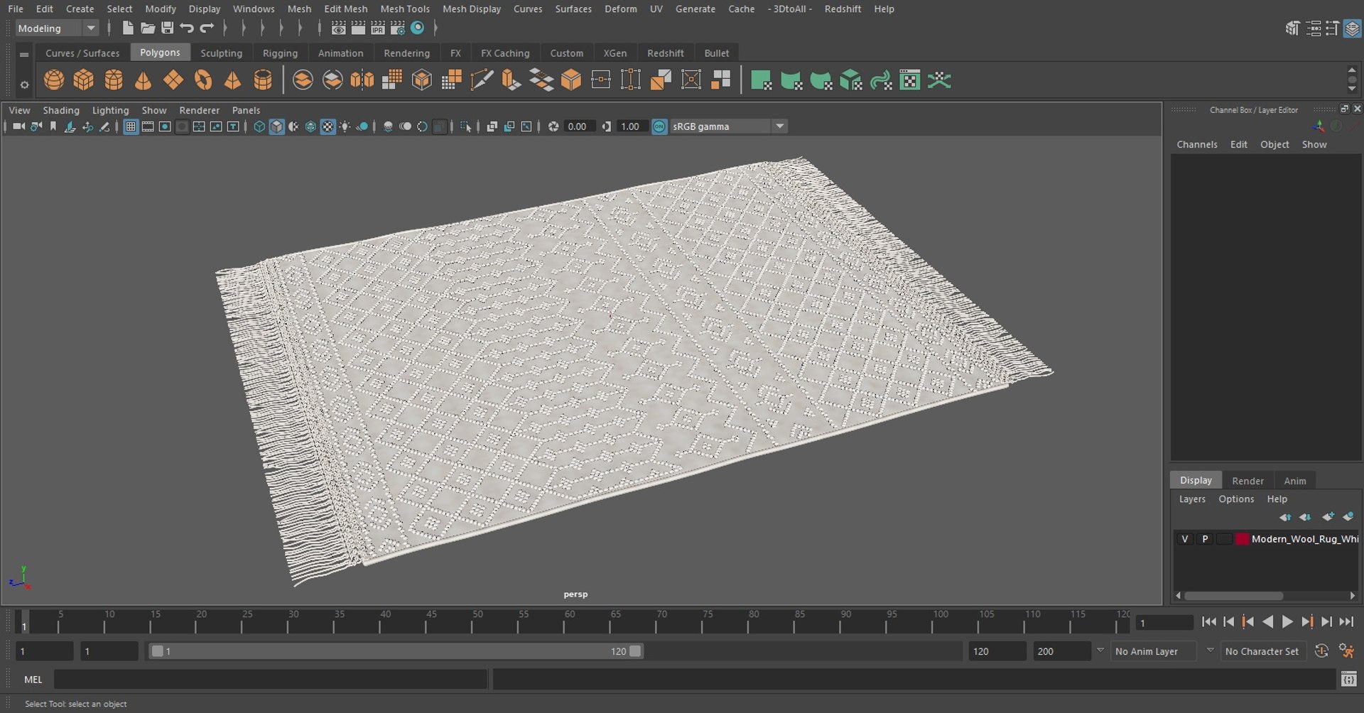The image size is (1364, 713).
Task: Select the Multi-Cut tool on shelf
Action: tap(482, 80)
